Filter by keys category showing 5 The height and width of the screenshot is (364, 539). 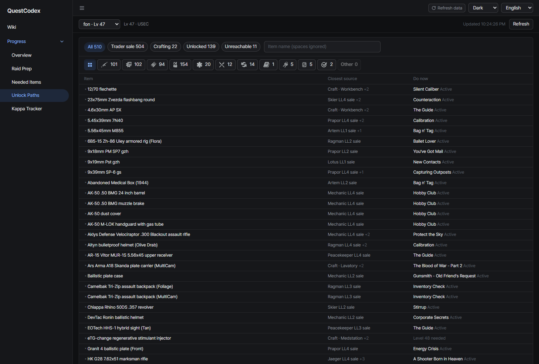[x=288, y=65]
